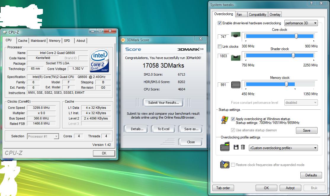
Task: Click the Shader clock slider handle
Action: [x=293, y=55]
